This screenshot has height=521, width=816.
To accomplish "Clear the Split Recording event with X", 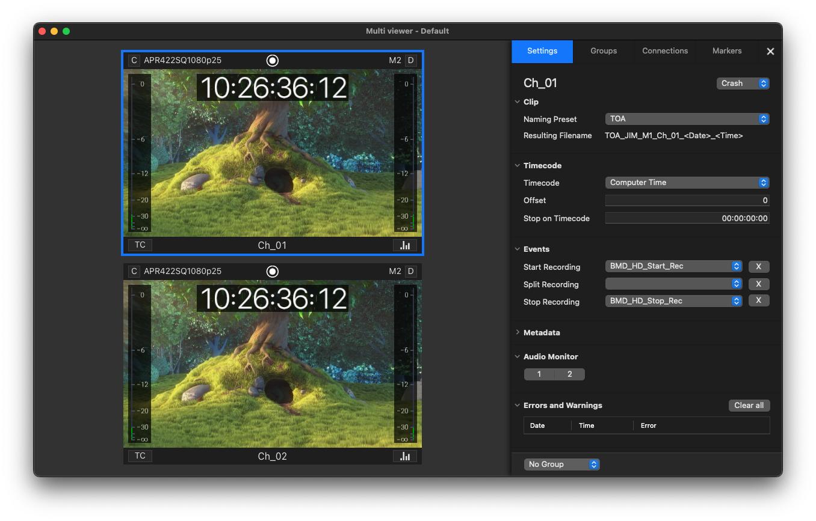I will 759,284.
